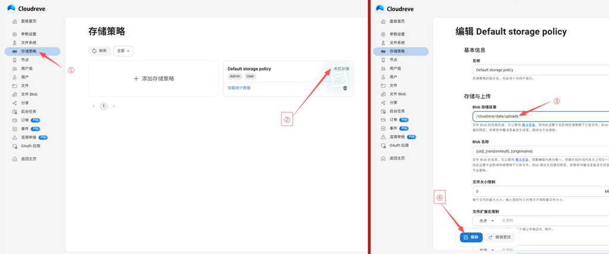Click the Admin tag on the policy card

tap(236, 76)
